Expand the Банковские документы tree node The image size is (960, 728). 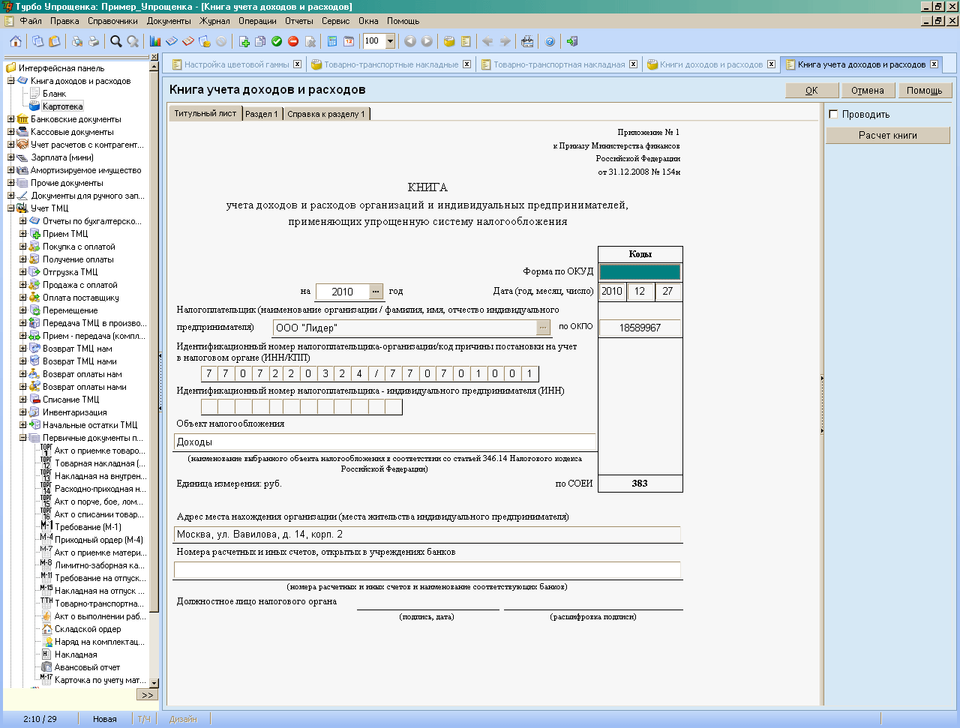10,119
